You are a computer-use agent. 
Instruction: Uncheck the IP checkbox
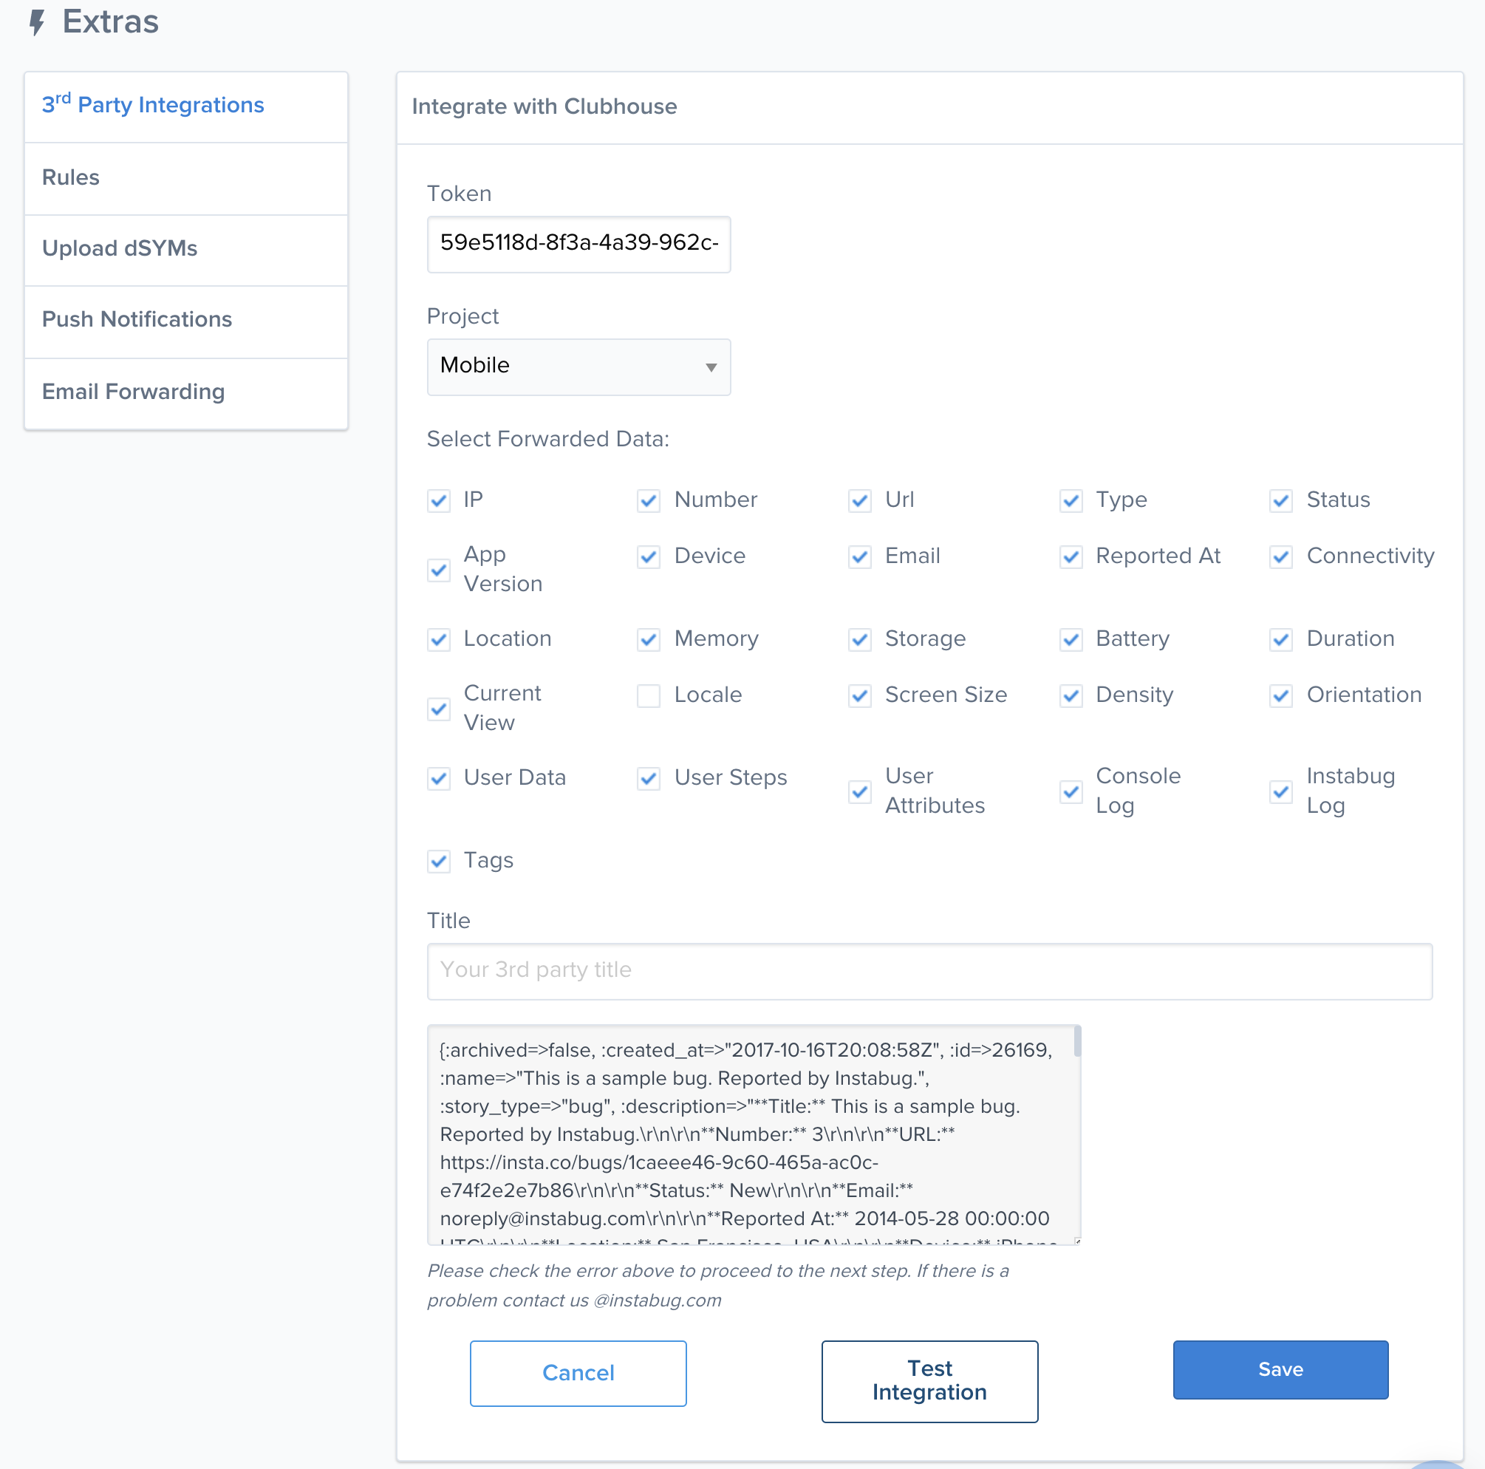tap(438, 501)
